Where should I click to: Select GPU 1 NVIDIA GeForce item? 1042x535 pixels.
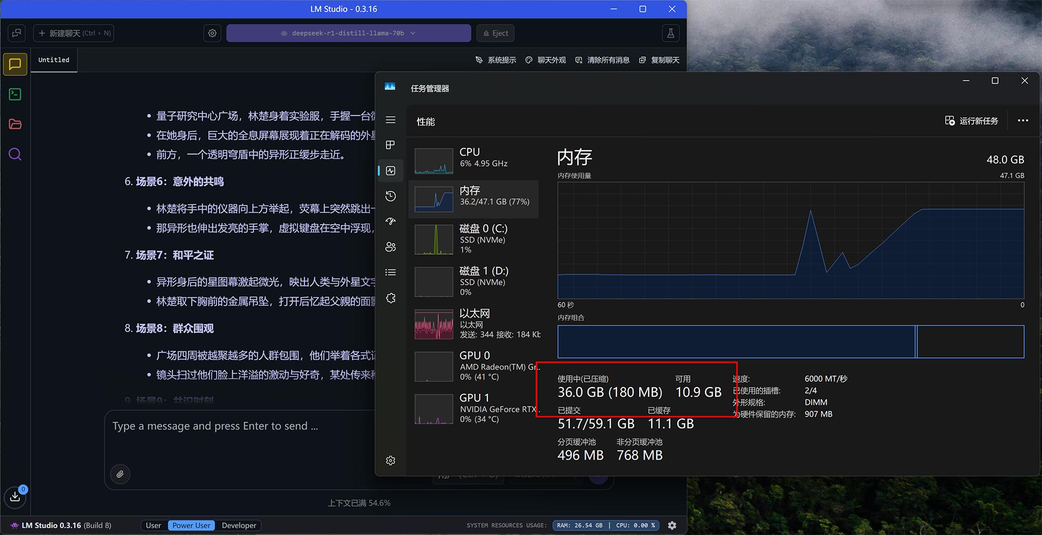474,408
